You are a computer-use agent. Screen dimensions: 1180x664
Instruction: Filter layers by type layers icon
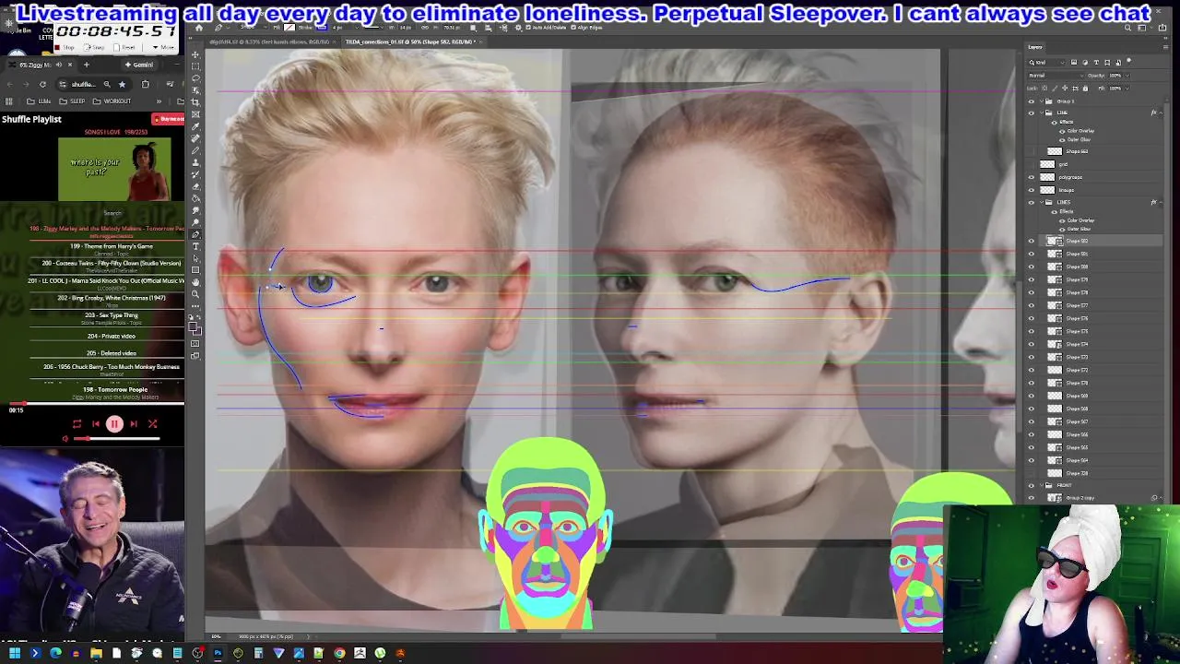1096,62
